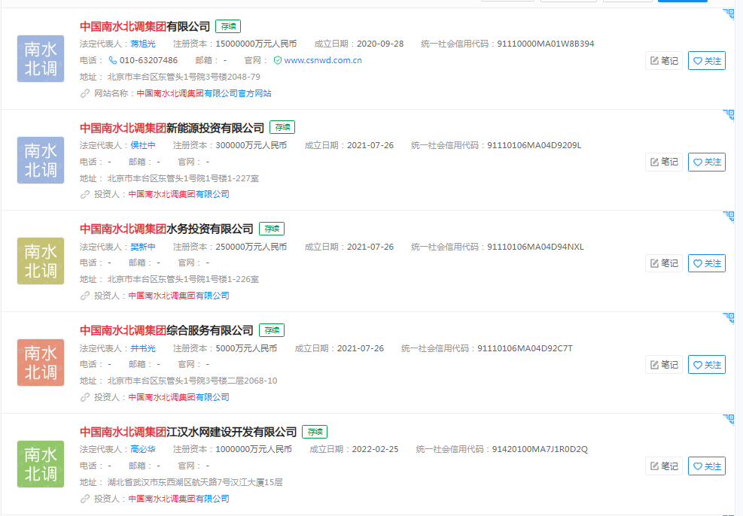Toggle 关注 for 江汉水网建设开发有限公司
This screenshot has width=743, height=516.
pyautogui.click(x=706, y=466)
